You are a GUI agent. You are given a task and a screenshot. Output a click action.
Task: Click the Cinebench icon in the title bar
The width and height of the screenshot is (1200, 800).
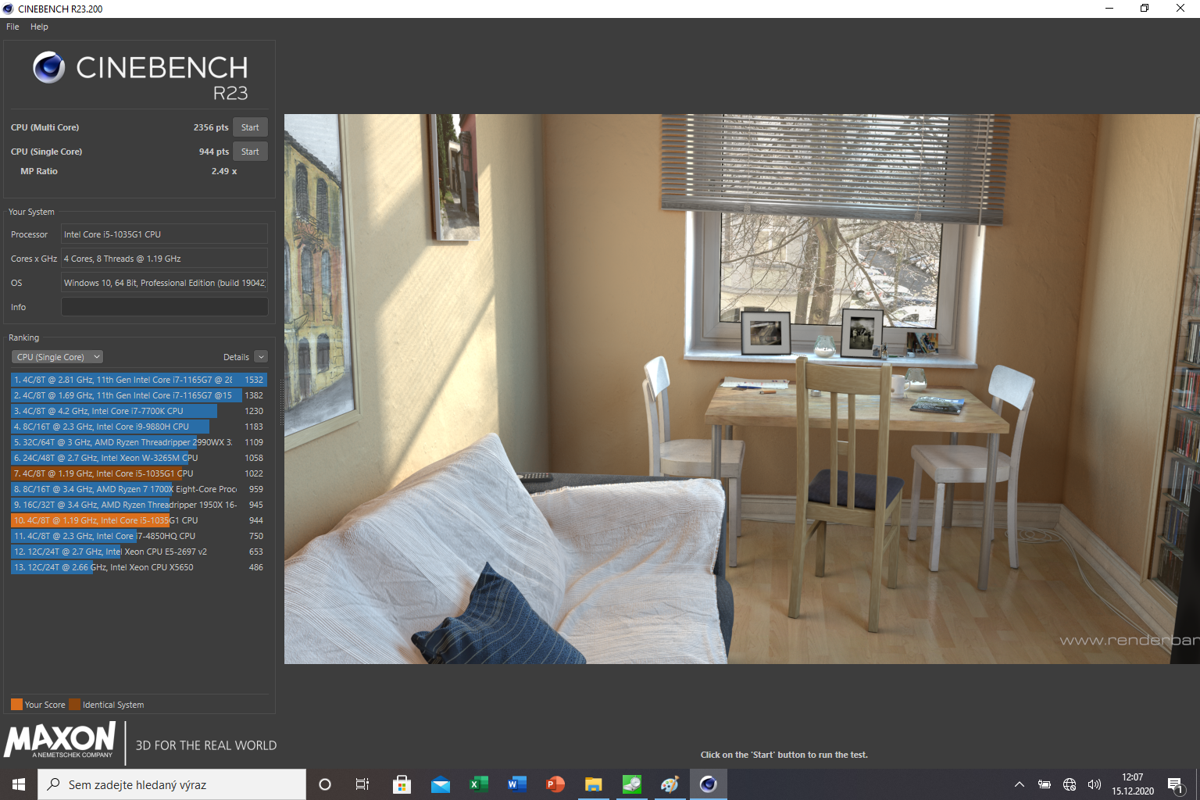pyautogui.click(x=9, y=9)
